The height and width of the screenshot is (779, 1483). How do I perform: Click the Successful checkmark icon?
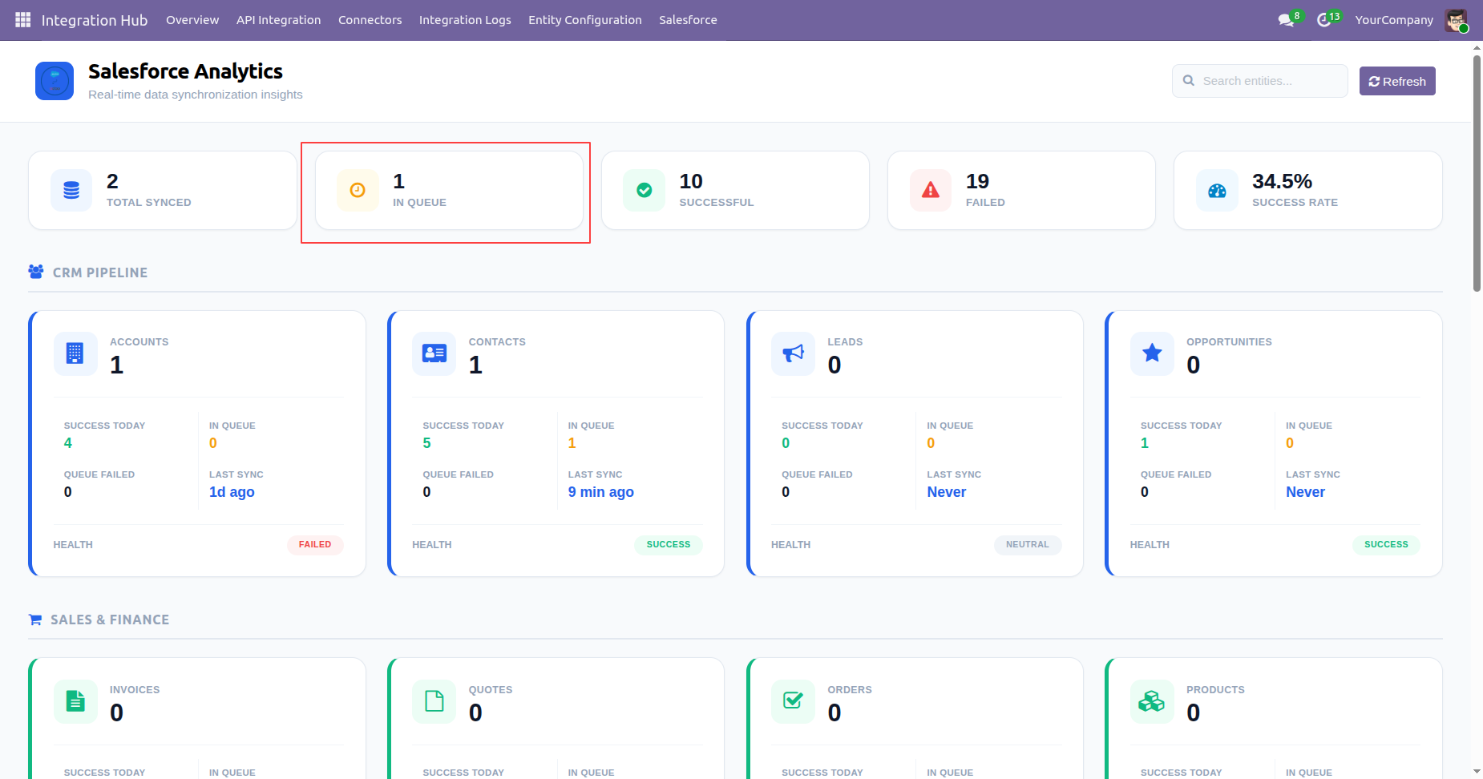644,191
